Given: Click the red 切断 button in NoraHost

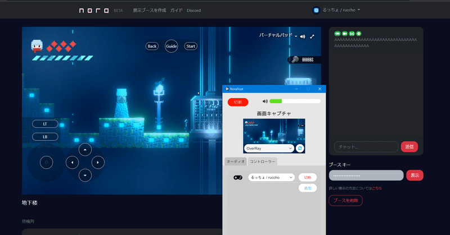Looking at the screenshot, I should pos(238,102).
